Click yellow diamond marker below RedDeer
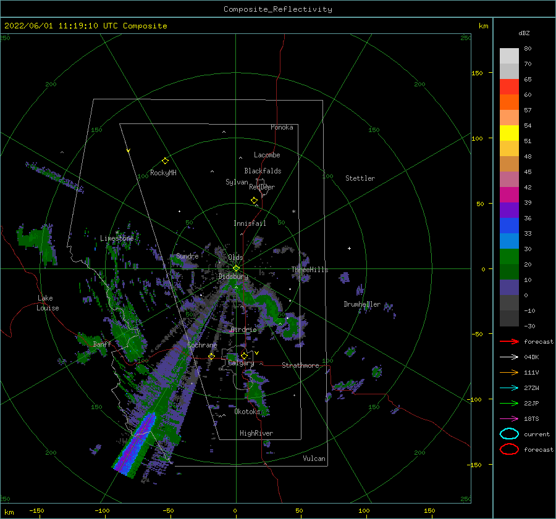The height and width of the screenshot is (519, 556). [255, 200]
